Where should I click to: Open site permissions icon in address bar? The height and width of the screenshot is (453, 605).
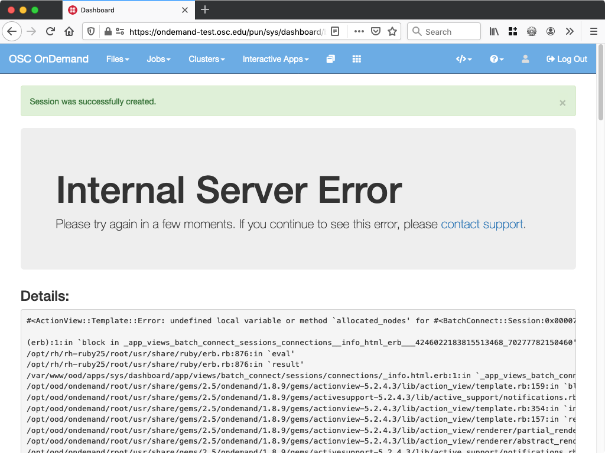(120, 32)
